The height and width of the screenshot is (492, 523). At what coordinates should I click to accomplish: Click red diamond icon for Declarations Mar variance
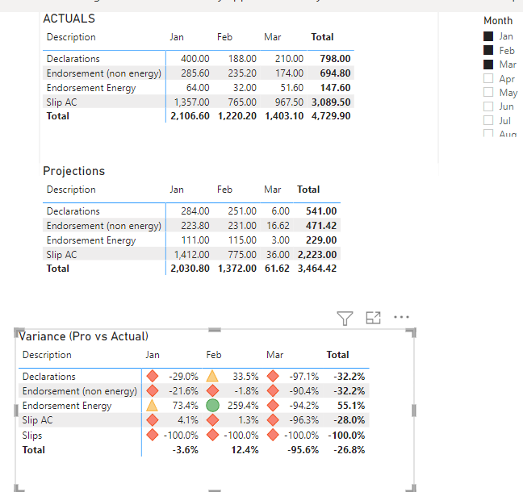pyautogui.click(x=273, y=376)
